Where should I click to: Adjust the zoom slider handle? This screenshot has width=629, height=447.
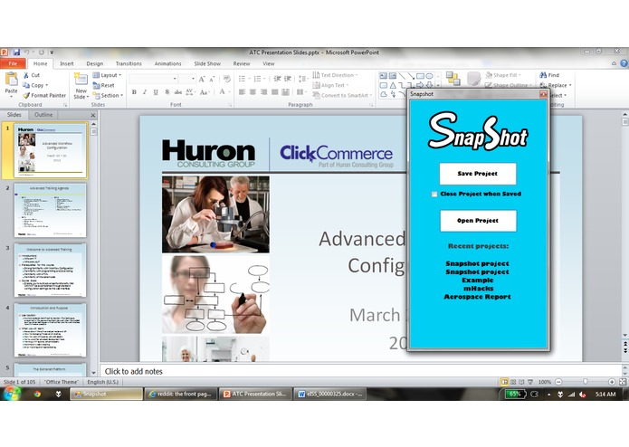coord(586,382)
